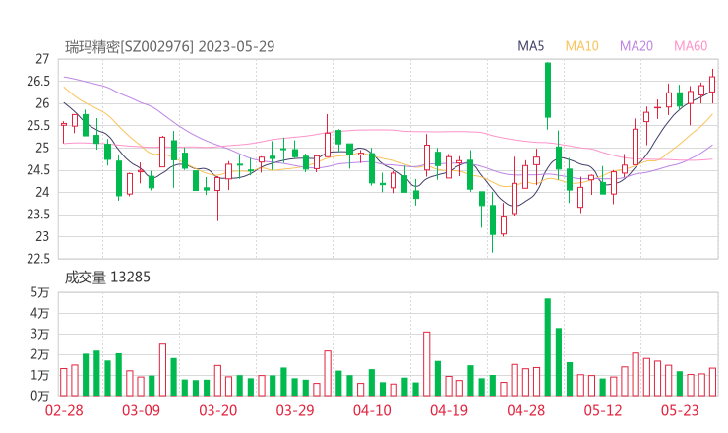Image resolution: width=728 pixels, height=433 pixels.
Task: Click the chart title 瑞玛精密[SZ002976] 2023-05-29
Action: click(x=170, y=46)
